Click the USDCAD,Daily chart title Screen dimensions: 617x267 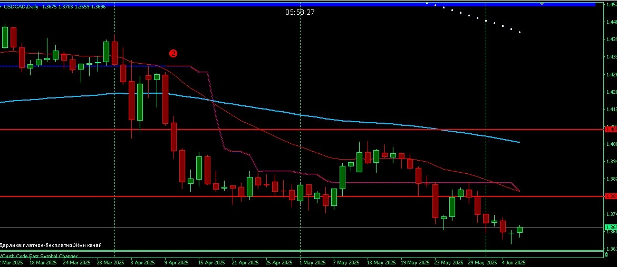pyautogui.click(x=21, y=7)
